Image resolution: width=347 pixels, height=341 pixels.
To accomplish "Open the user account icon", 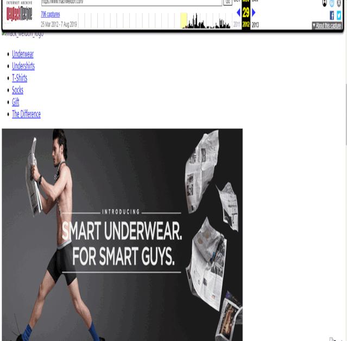I will pyautogui.click(x=324, y=3).
